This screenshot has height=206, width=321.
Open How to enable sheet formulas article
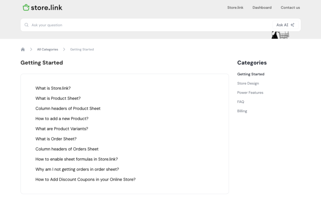[x=76, y=159]
